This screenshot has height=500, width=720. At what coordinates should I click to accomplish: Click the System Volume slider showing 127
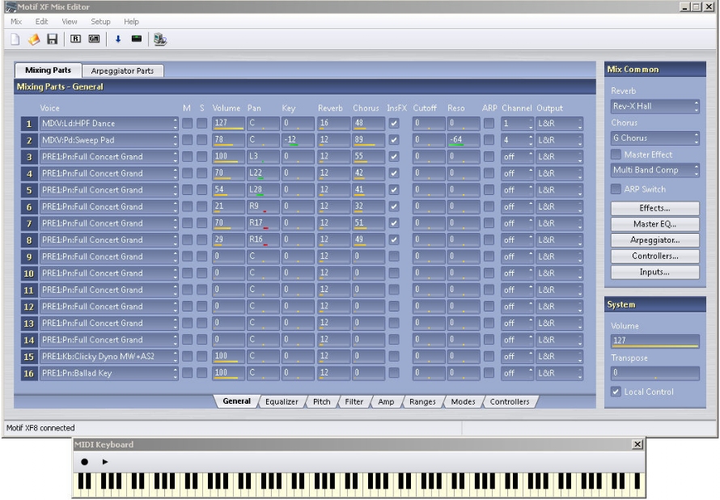654,341
